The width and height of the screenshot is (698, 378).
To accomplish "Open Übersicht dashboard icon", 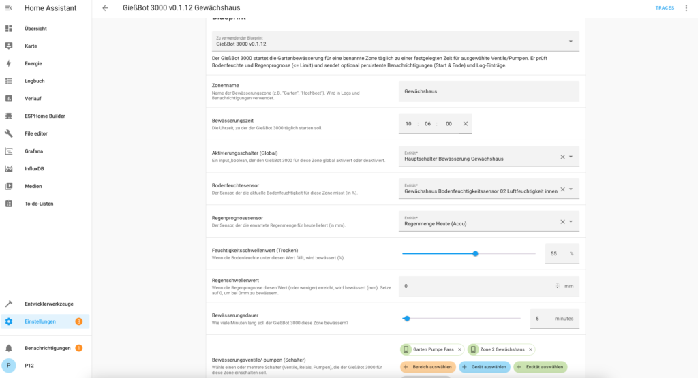I will (8, 29).
